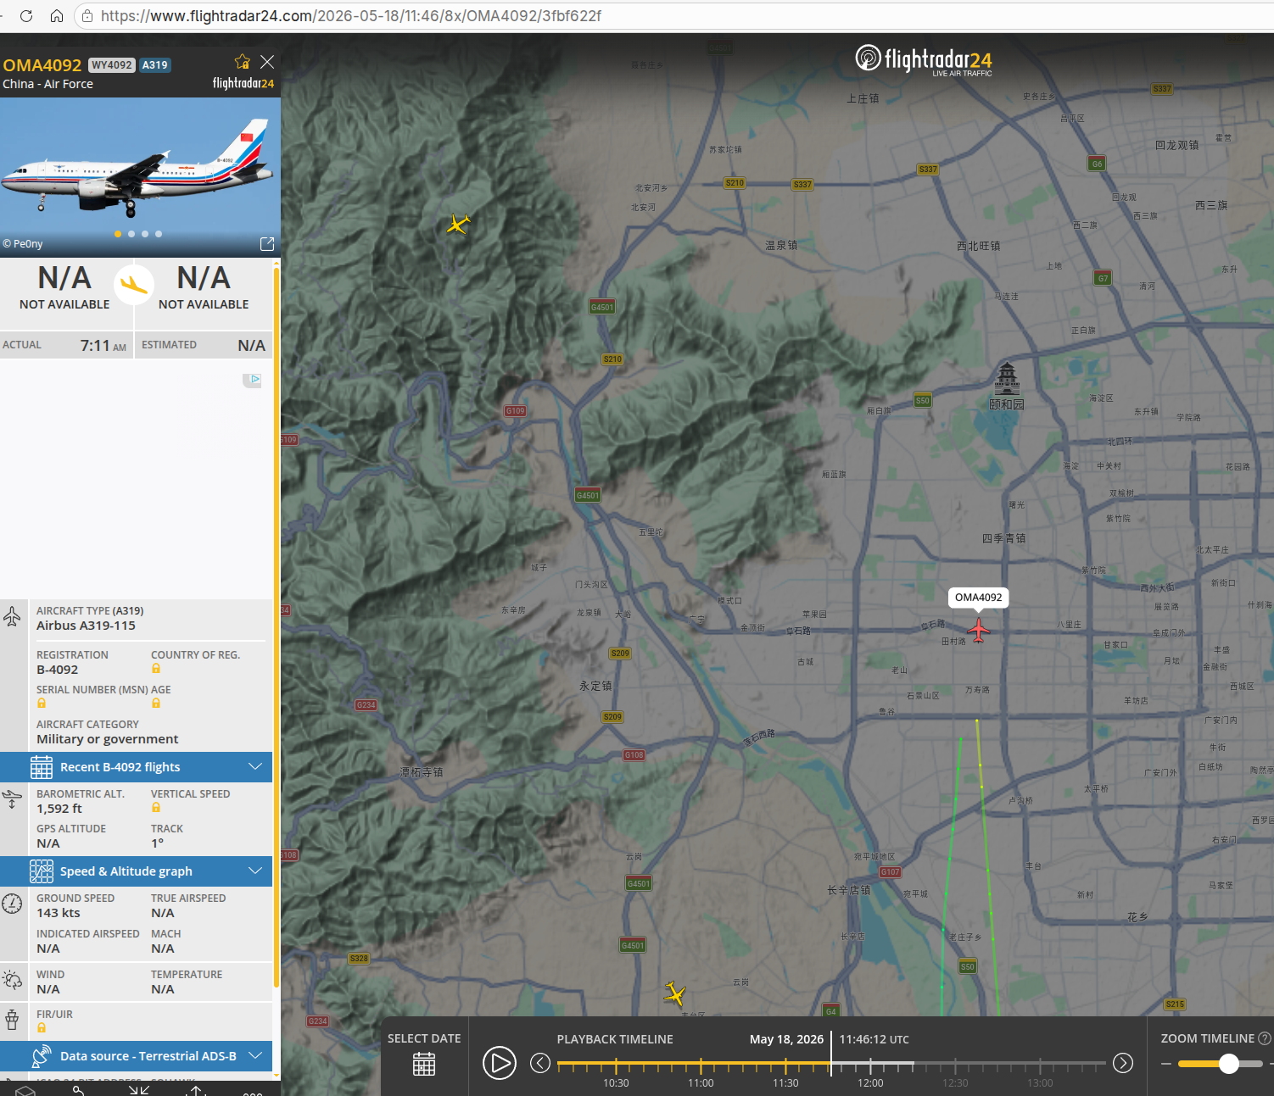
Task: Show the fourth aircraft photo dot
Action: point(159,234)
